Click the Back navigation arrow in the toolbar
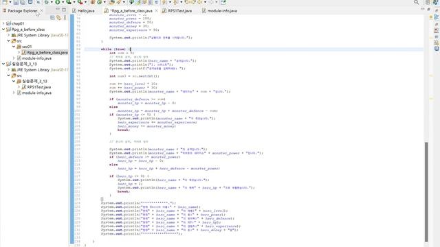 click(x=200, y=2)
